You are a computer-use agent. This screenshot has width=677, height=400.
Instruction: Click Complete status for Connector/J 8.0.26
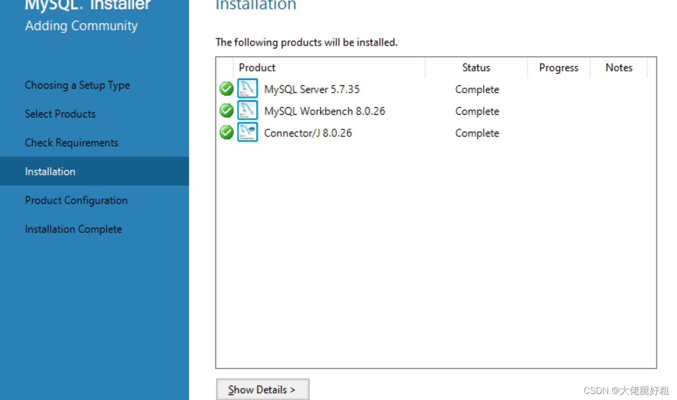coord(477,134)
